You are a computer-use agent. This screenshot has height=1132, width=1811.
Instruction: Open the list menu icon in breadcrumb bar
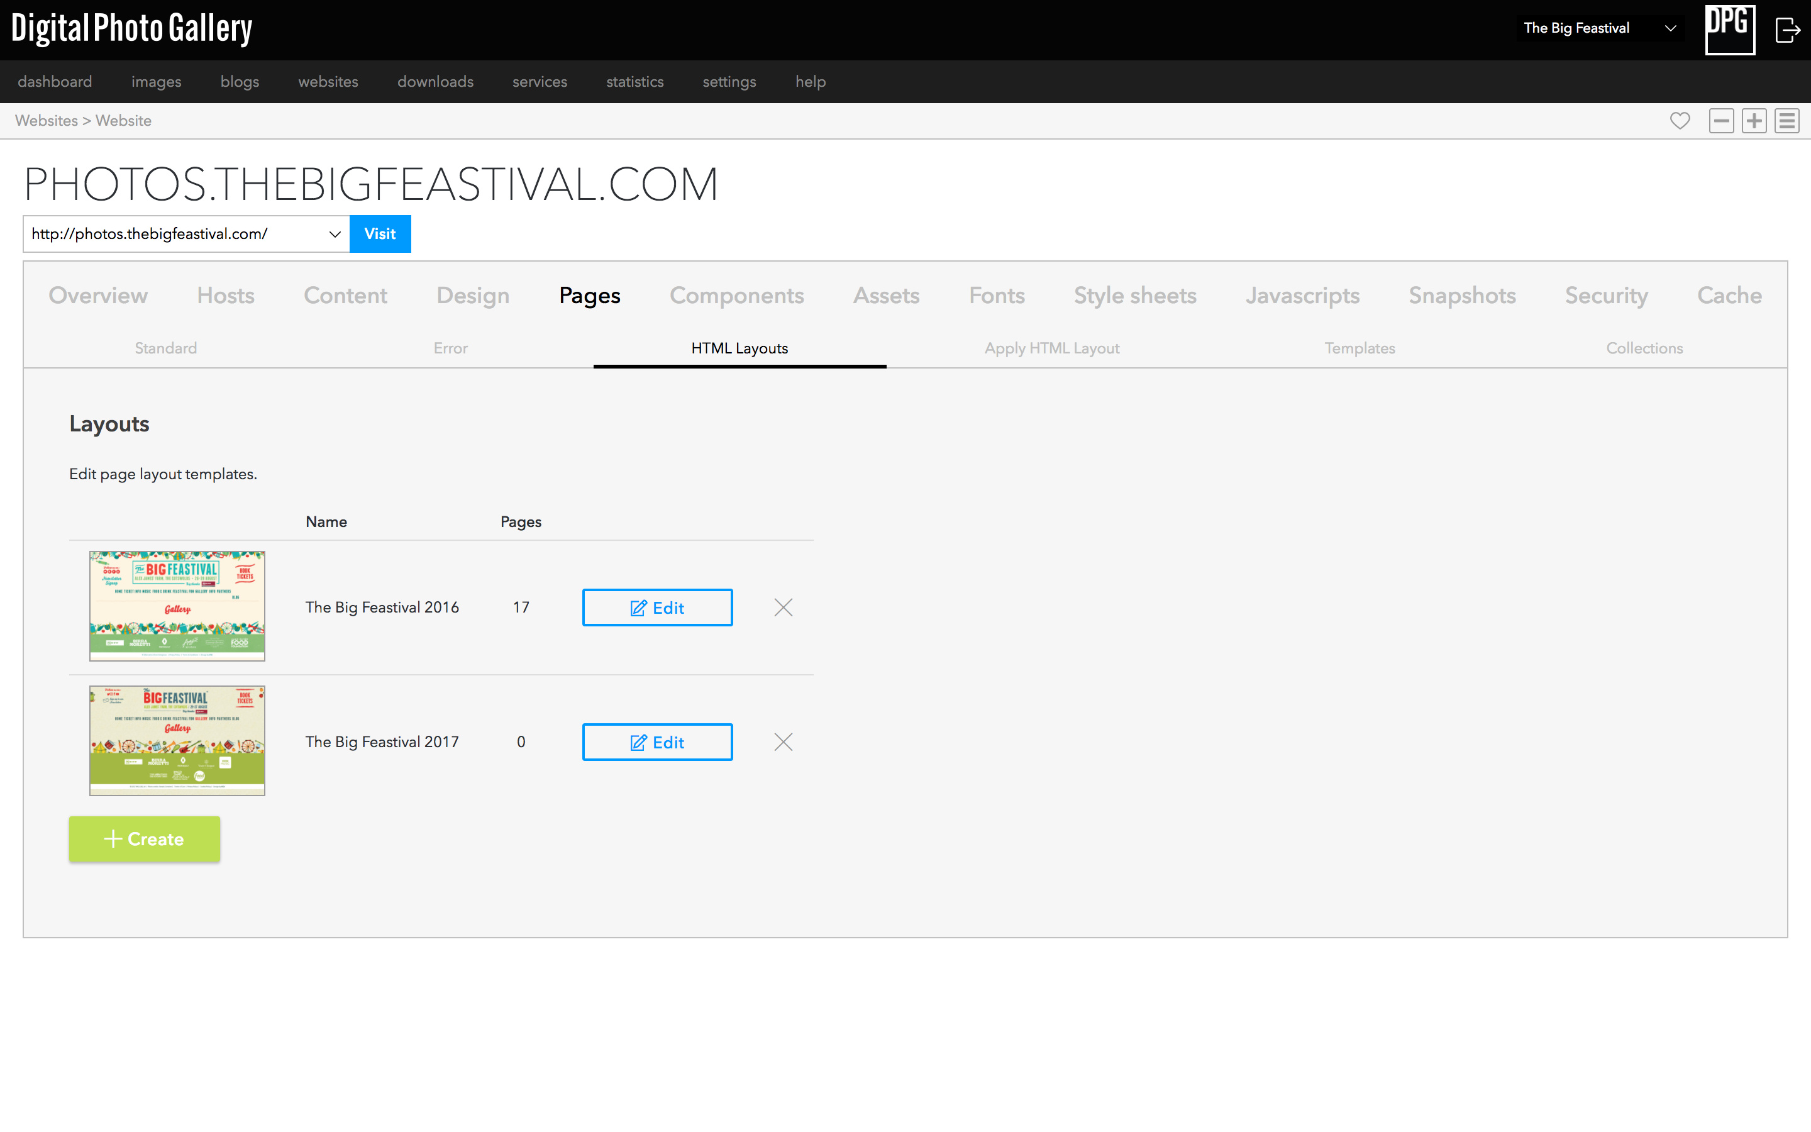[x=1787, y=121]
